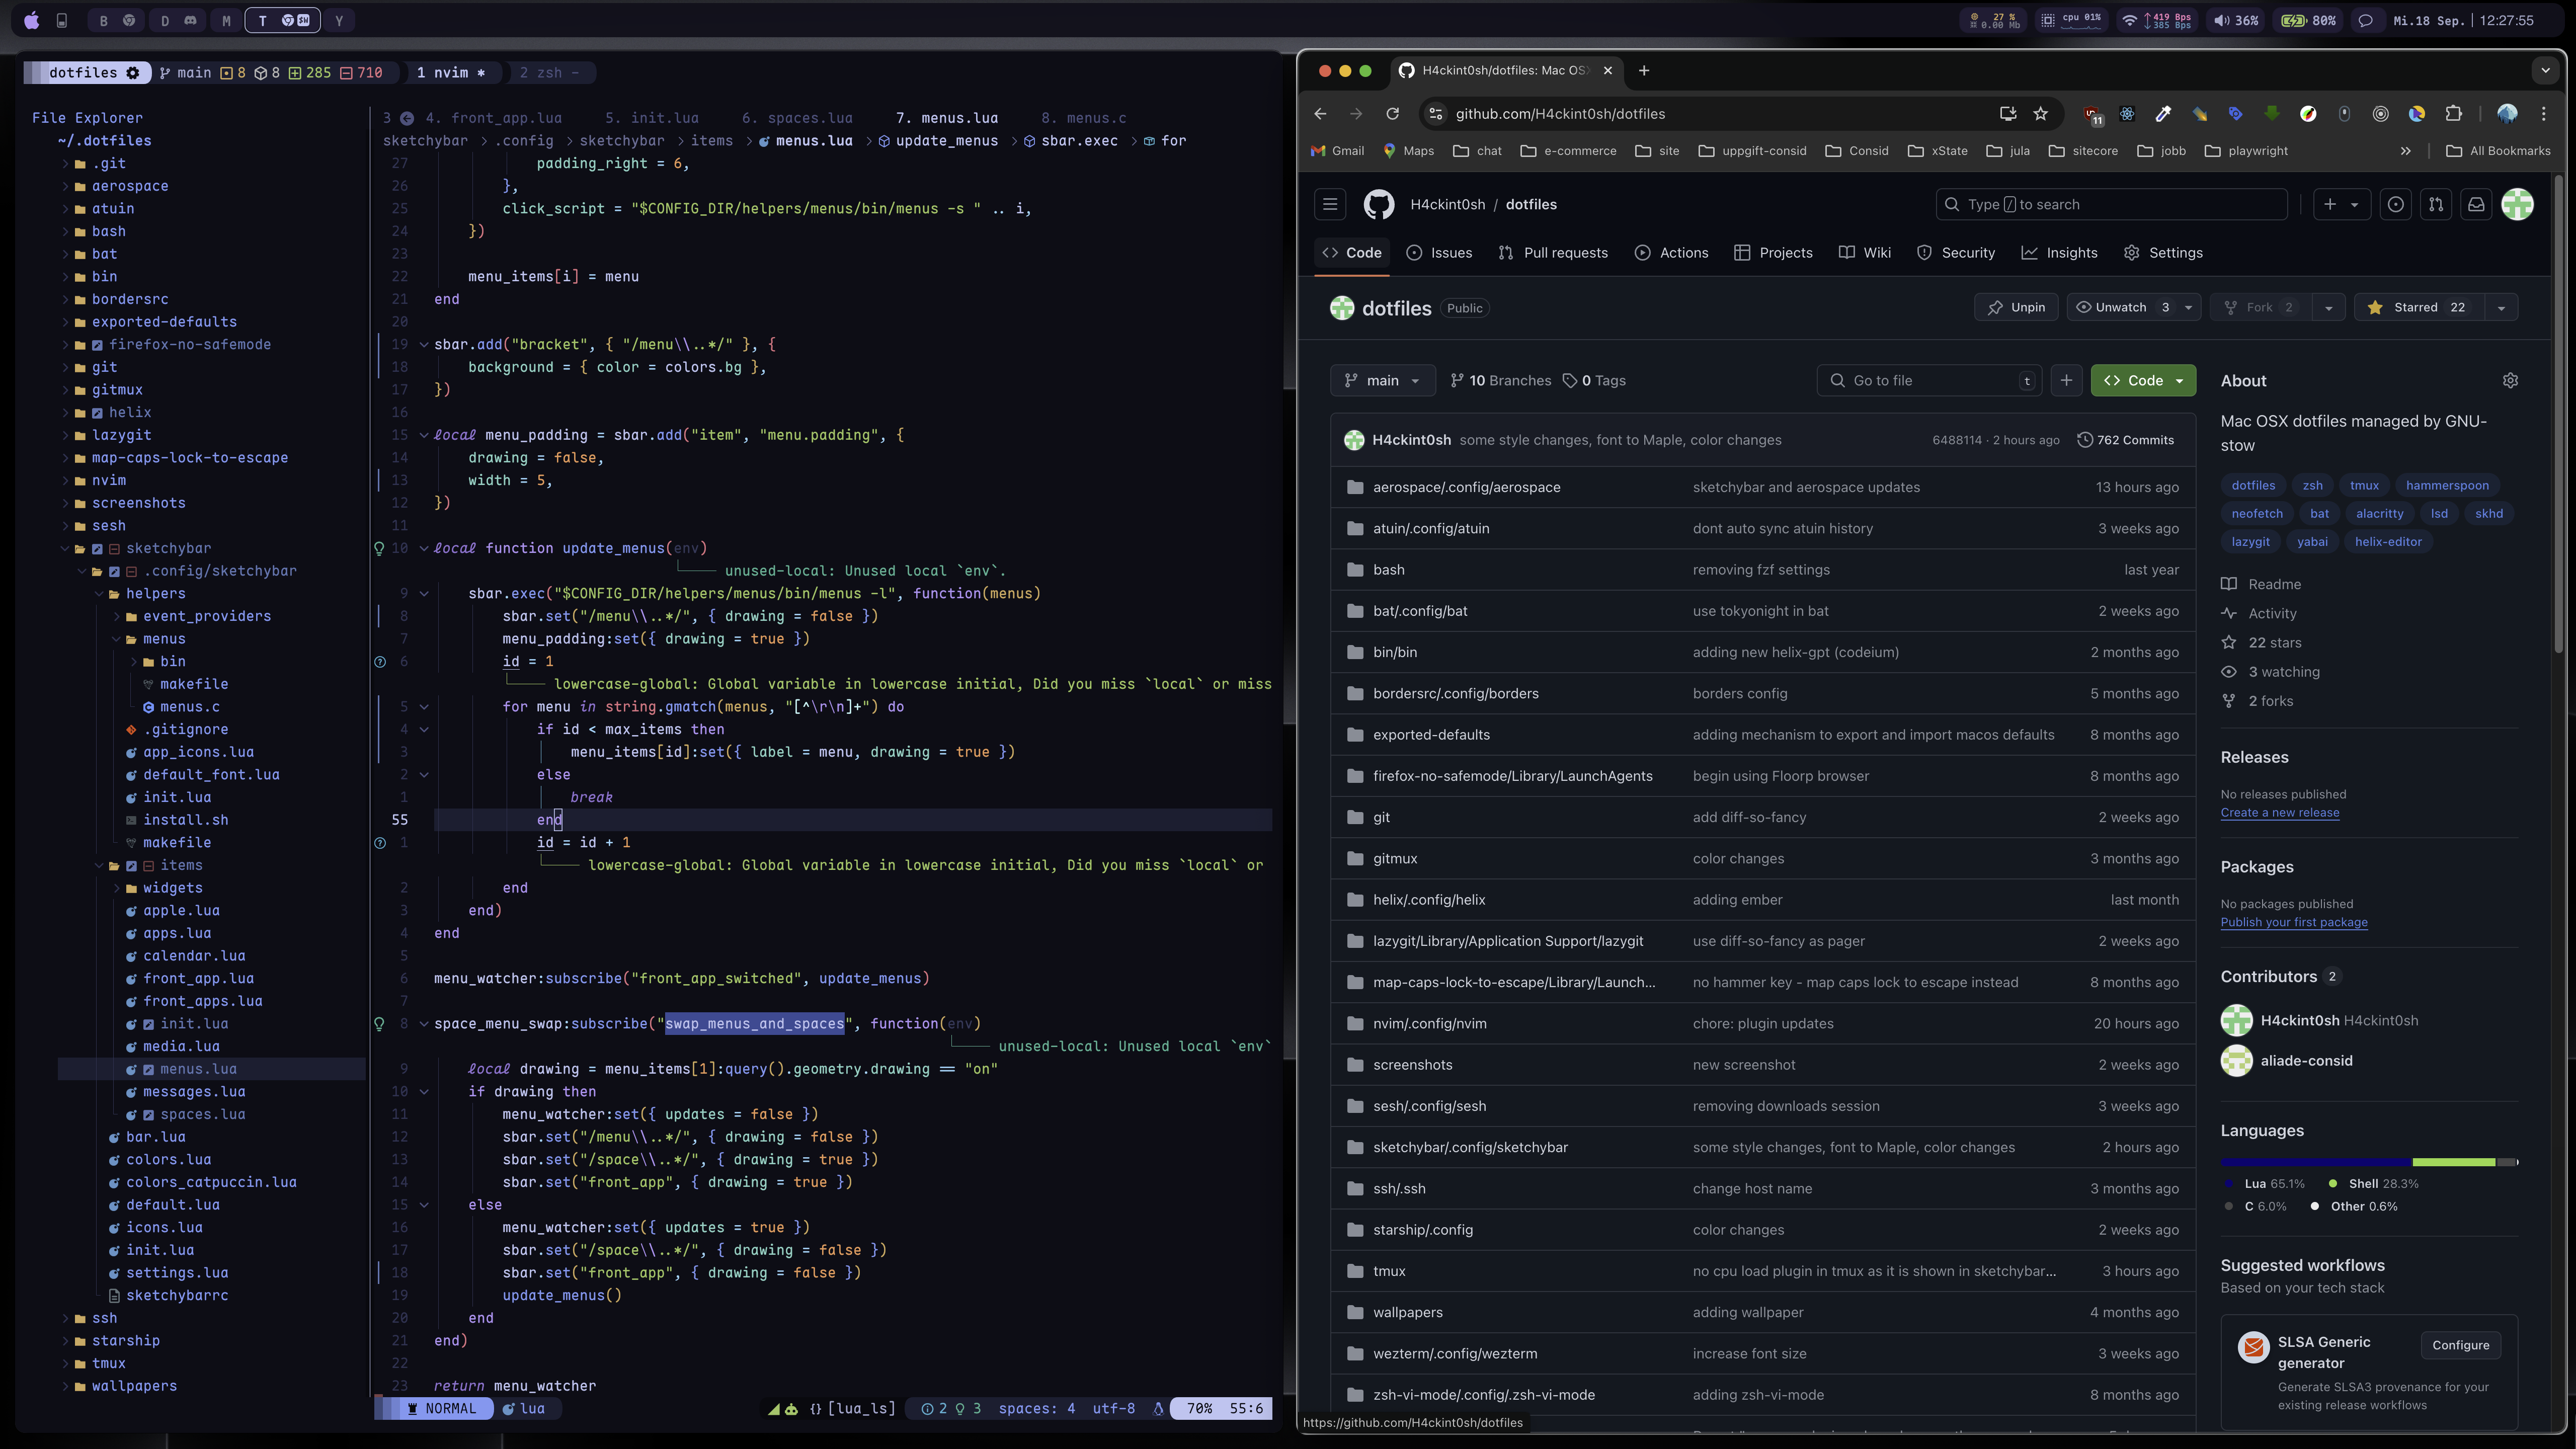Edit About details with gear icon
Image resolution: width=2576 pixels, height=1449 pixels.
[x=2509, y=380]
